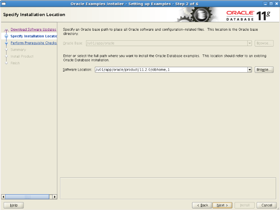The image size is (280, 210).
Task: Click the Next button
Action: [x=222, y=205]
